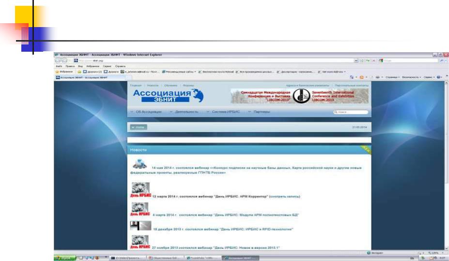Click the address bar URL field
This screenshot has height=261, width=449.
[x=213, y=60]
